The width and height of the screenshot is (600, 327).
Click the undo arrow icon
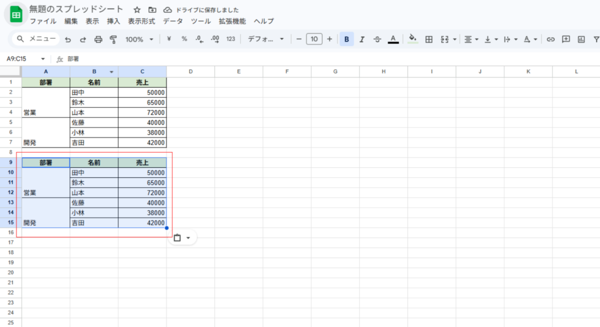tap(68, 39)
